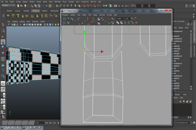Open Channel Box Show menu

[187, 28]
